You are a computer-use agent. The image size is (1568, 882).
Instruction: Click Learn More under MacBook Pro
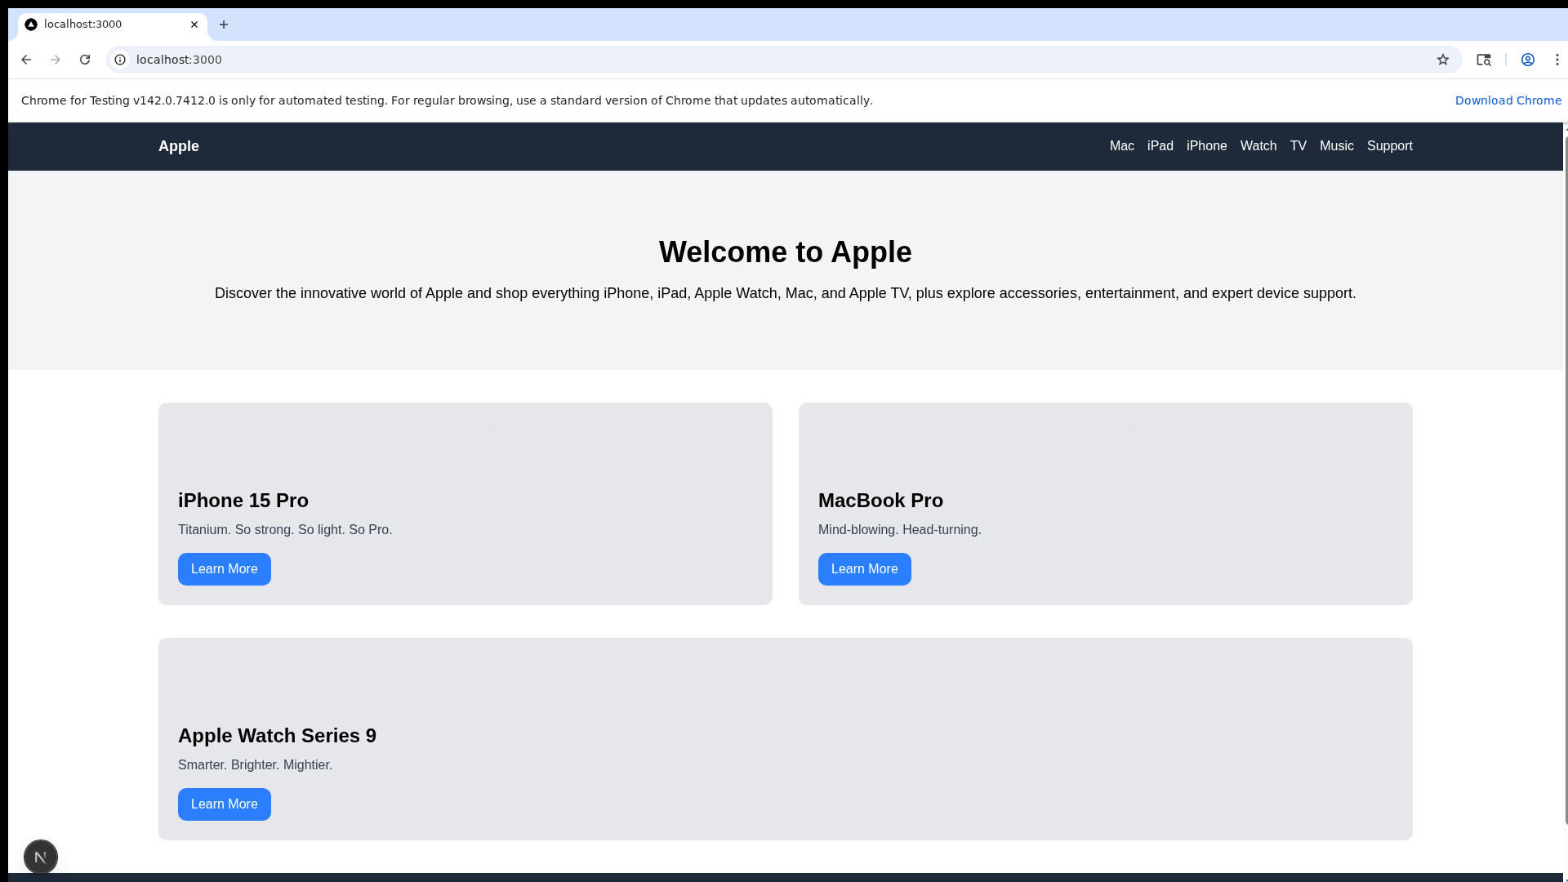click(x=864, y=569)
